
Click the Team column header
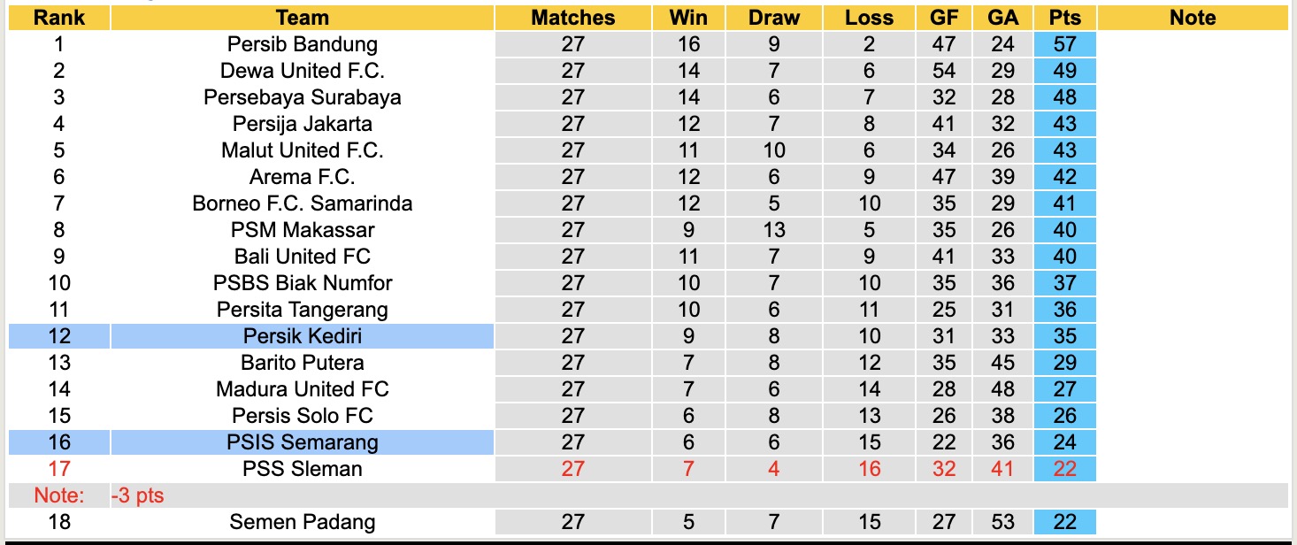click(x=302, y=18)
